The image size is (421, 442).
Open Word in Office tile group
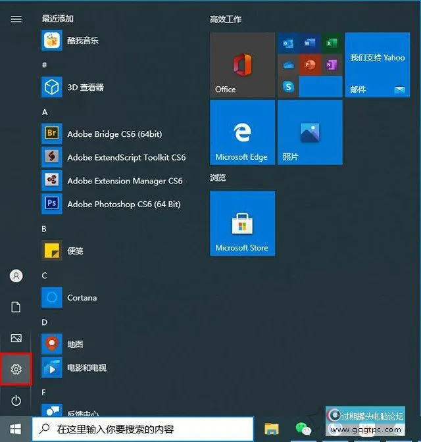point(310,43)
